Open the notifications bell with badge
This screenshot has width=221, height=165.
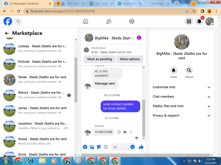point(199,22)
